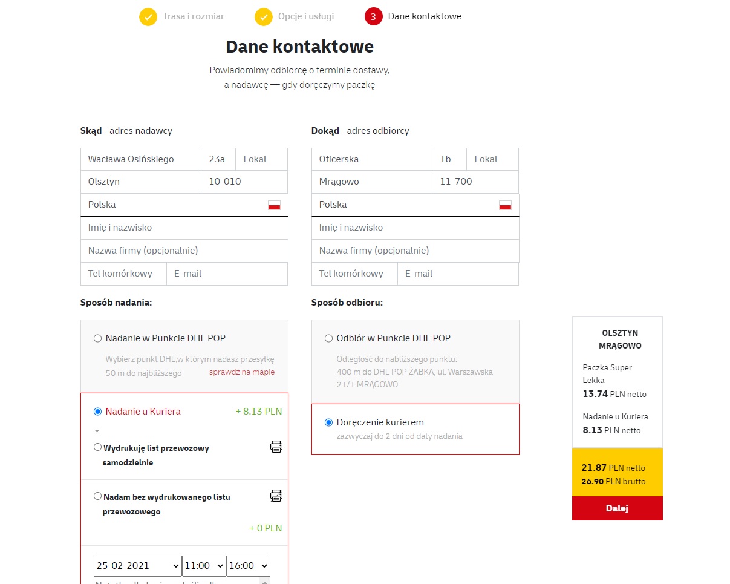This screenshot has width=730, height=584.
Task: Click sender Lokal field
Action: (x=262, y=159)
